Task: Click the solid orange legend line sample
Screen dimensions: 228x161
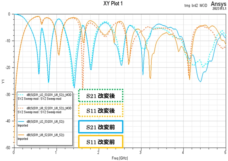Action: coord(21,135)
